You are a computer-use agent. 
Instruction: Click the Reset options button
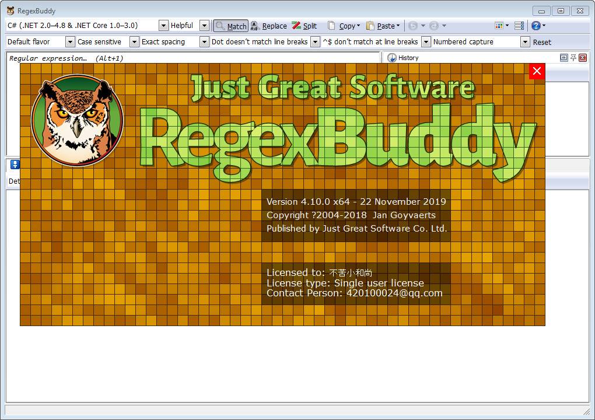(x=542, y=42)
